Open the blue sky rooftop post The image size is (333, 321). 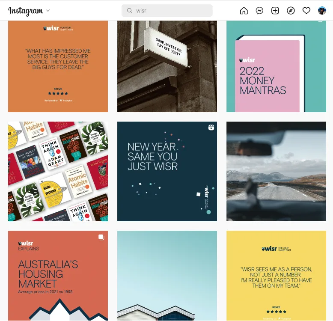(x=167, y=276)
